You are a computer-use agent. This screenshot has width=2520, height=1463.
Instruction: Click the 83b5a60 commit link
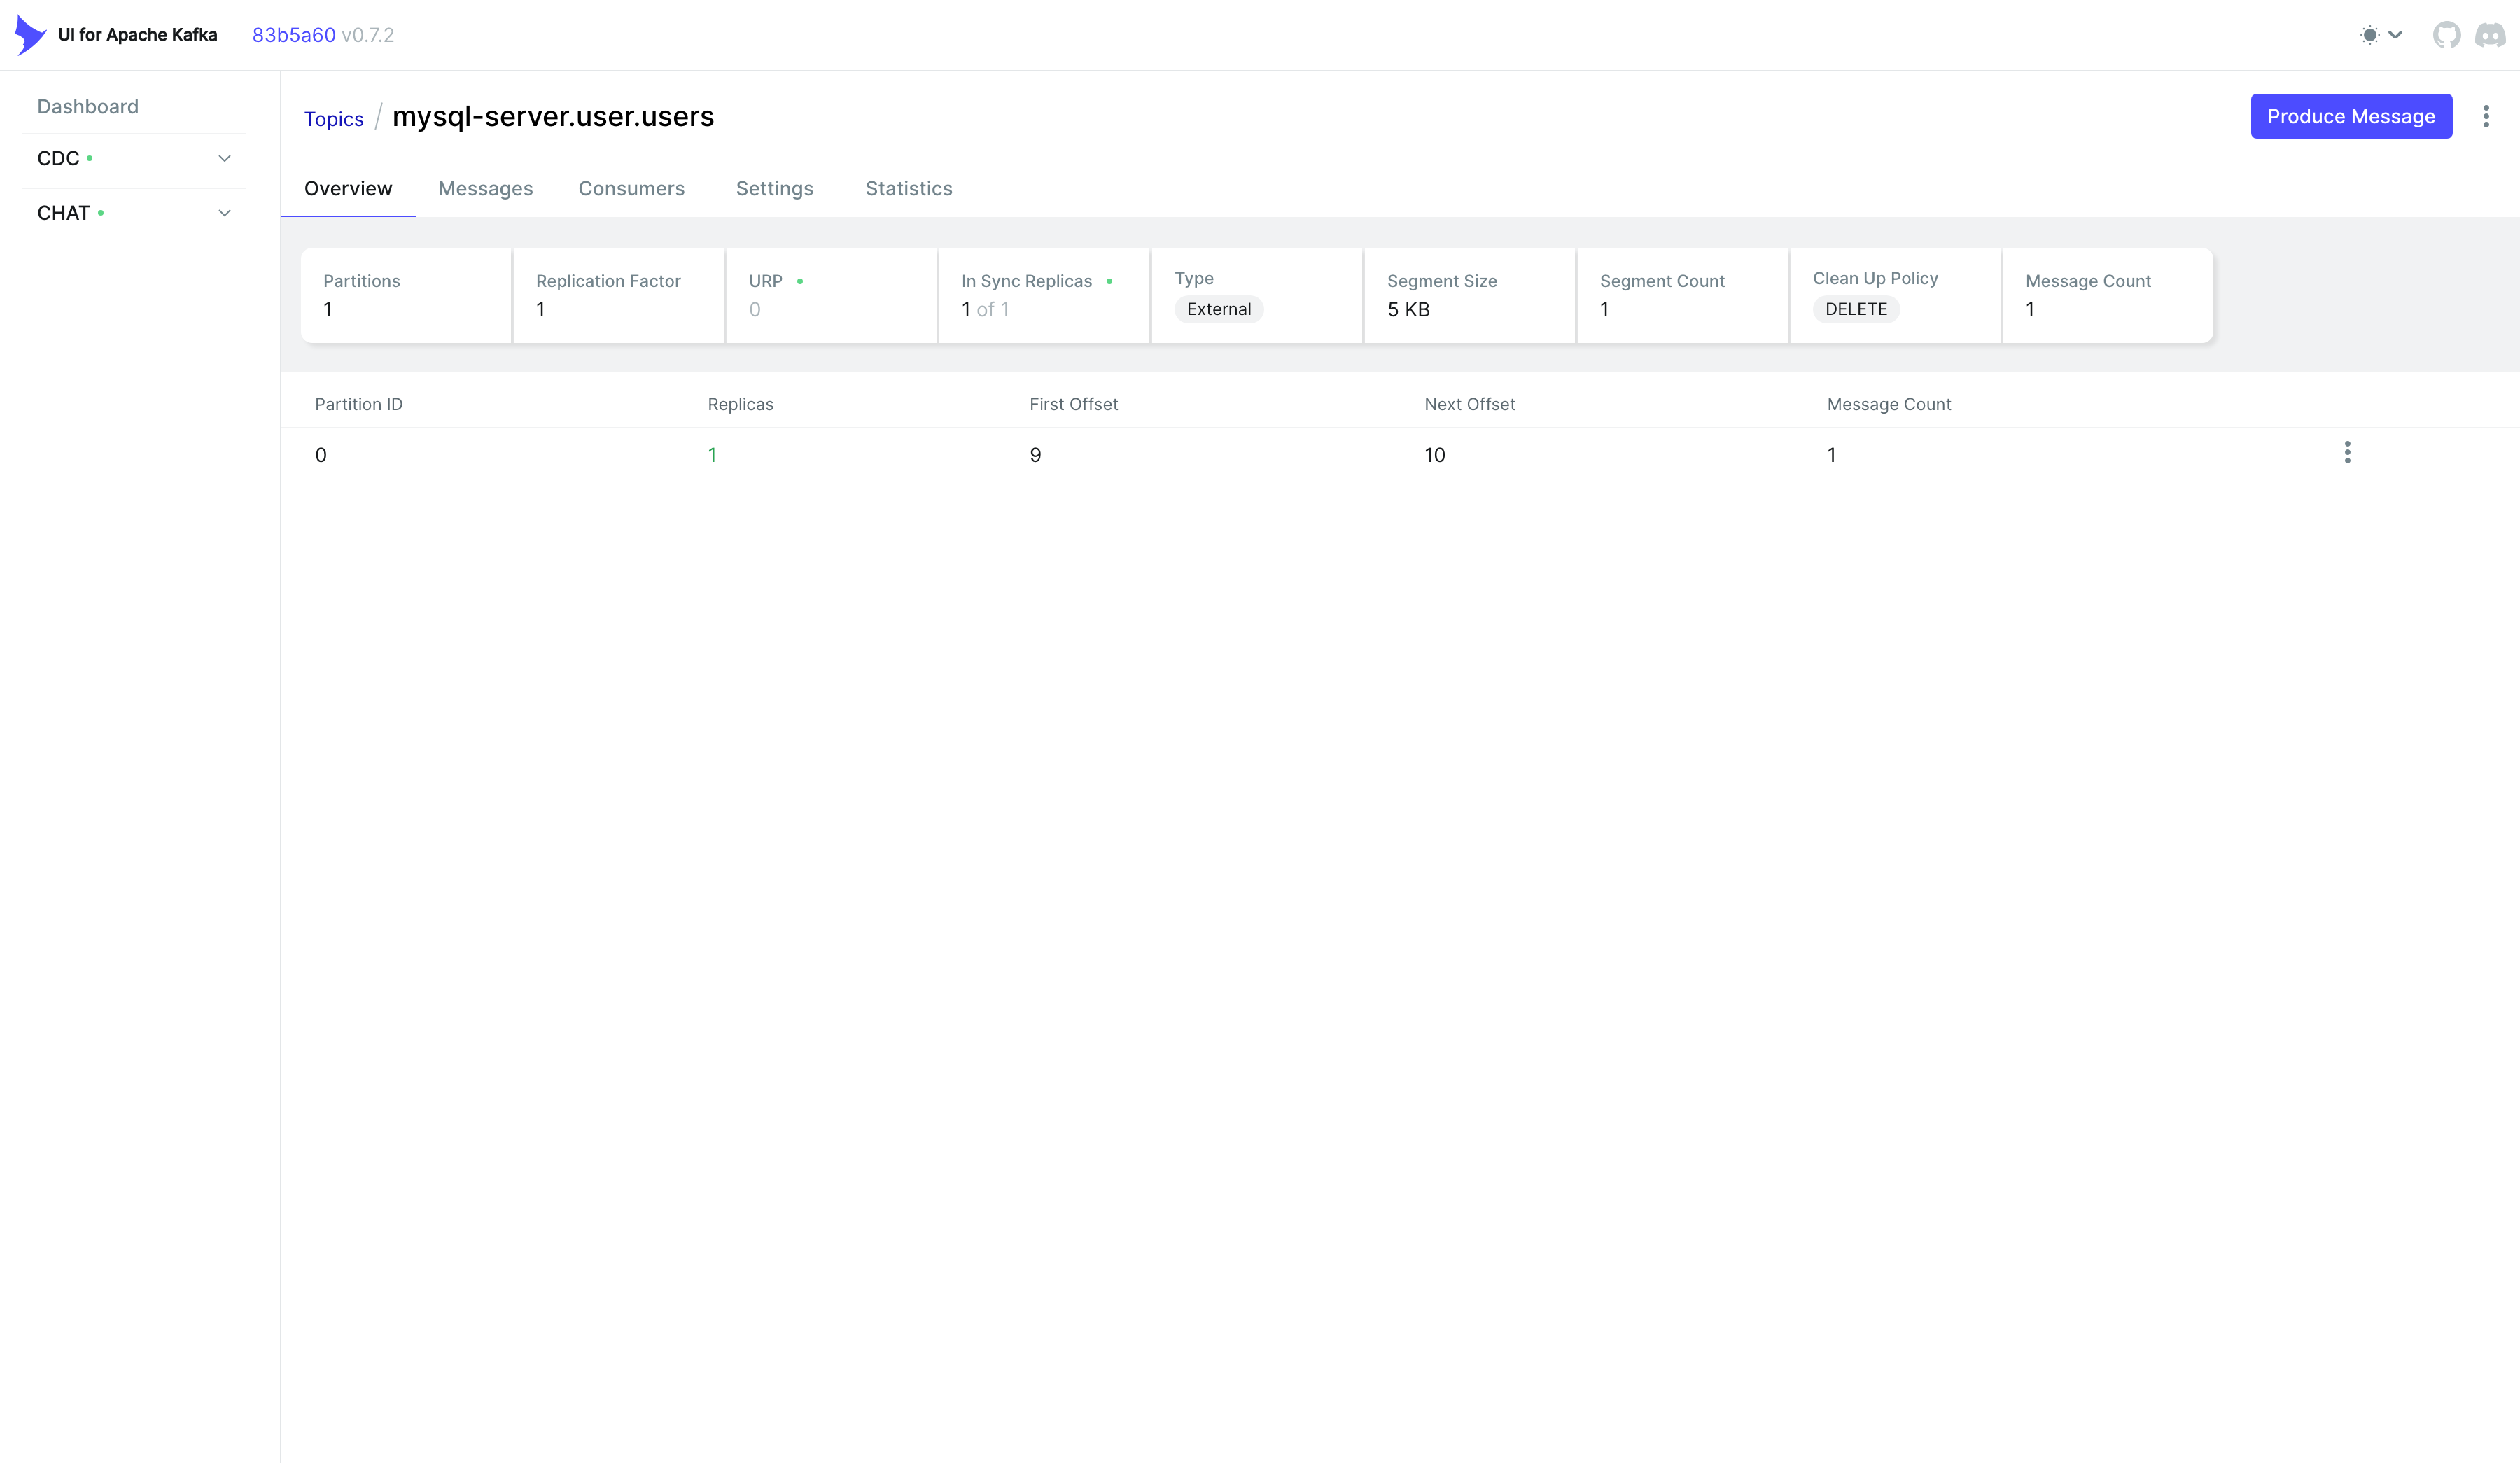pos(293,35)
